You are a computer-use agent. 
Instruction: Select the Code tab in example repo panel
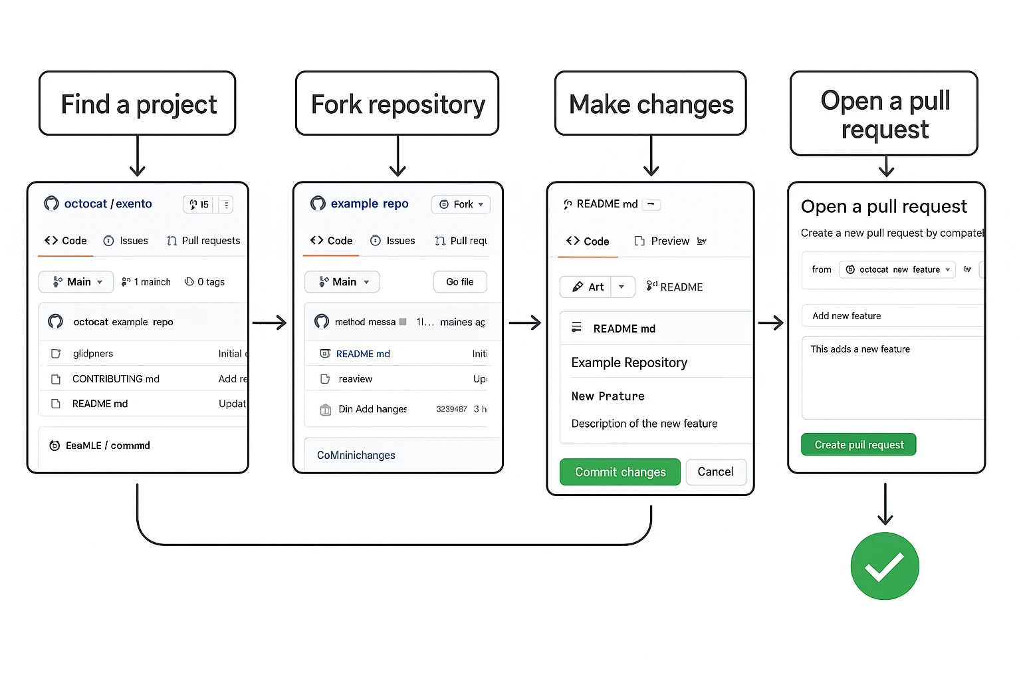click(331, 241)
